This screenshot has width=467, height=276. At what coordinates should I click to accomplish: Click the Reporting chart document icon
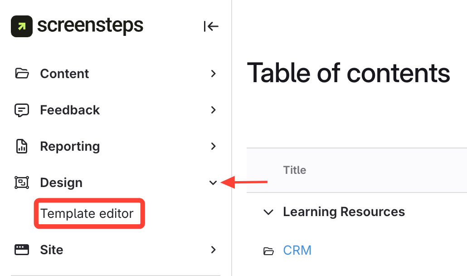pyautogui.click(x=22, y=146)
